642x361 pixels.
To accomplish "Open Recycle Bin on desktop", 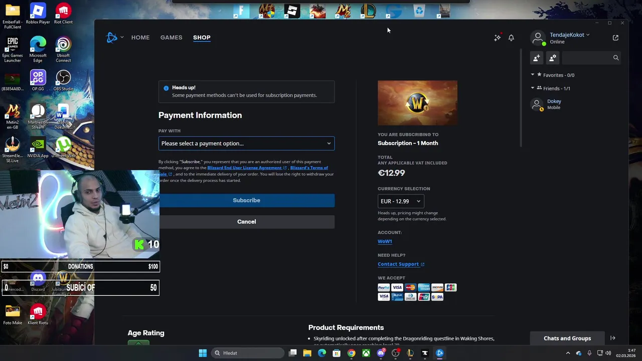I will coord(419,11).
